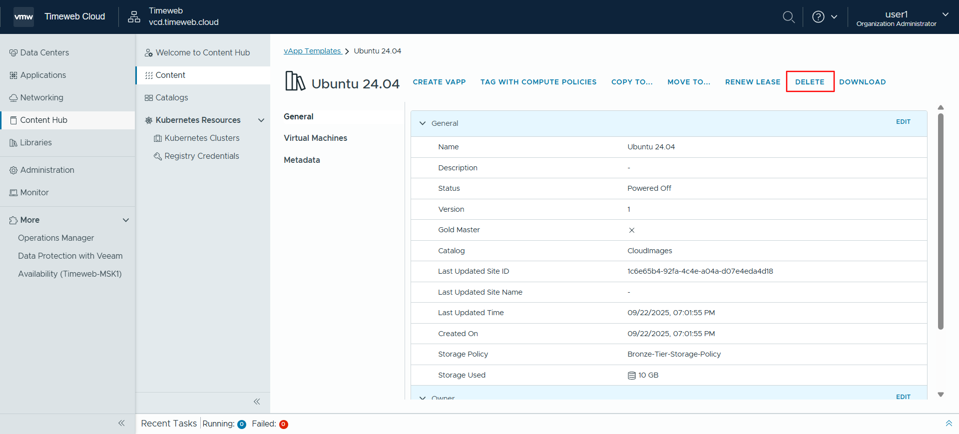Select the Virtual Machines tab

coord(316,138)
